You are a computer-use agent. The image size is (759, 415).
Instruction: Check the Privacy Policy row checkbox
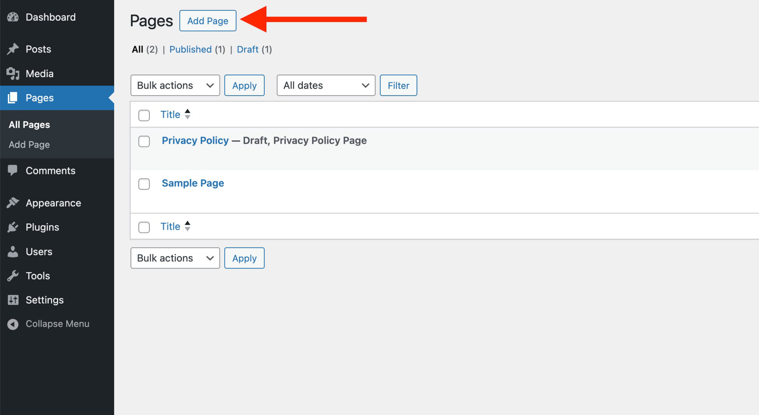click(144, 141)
